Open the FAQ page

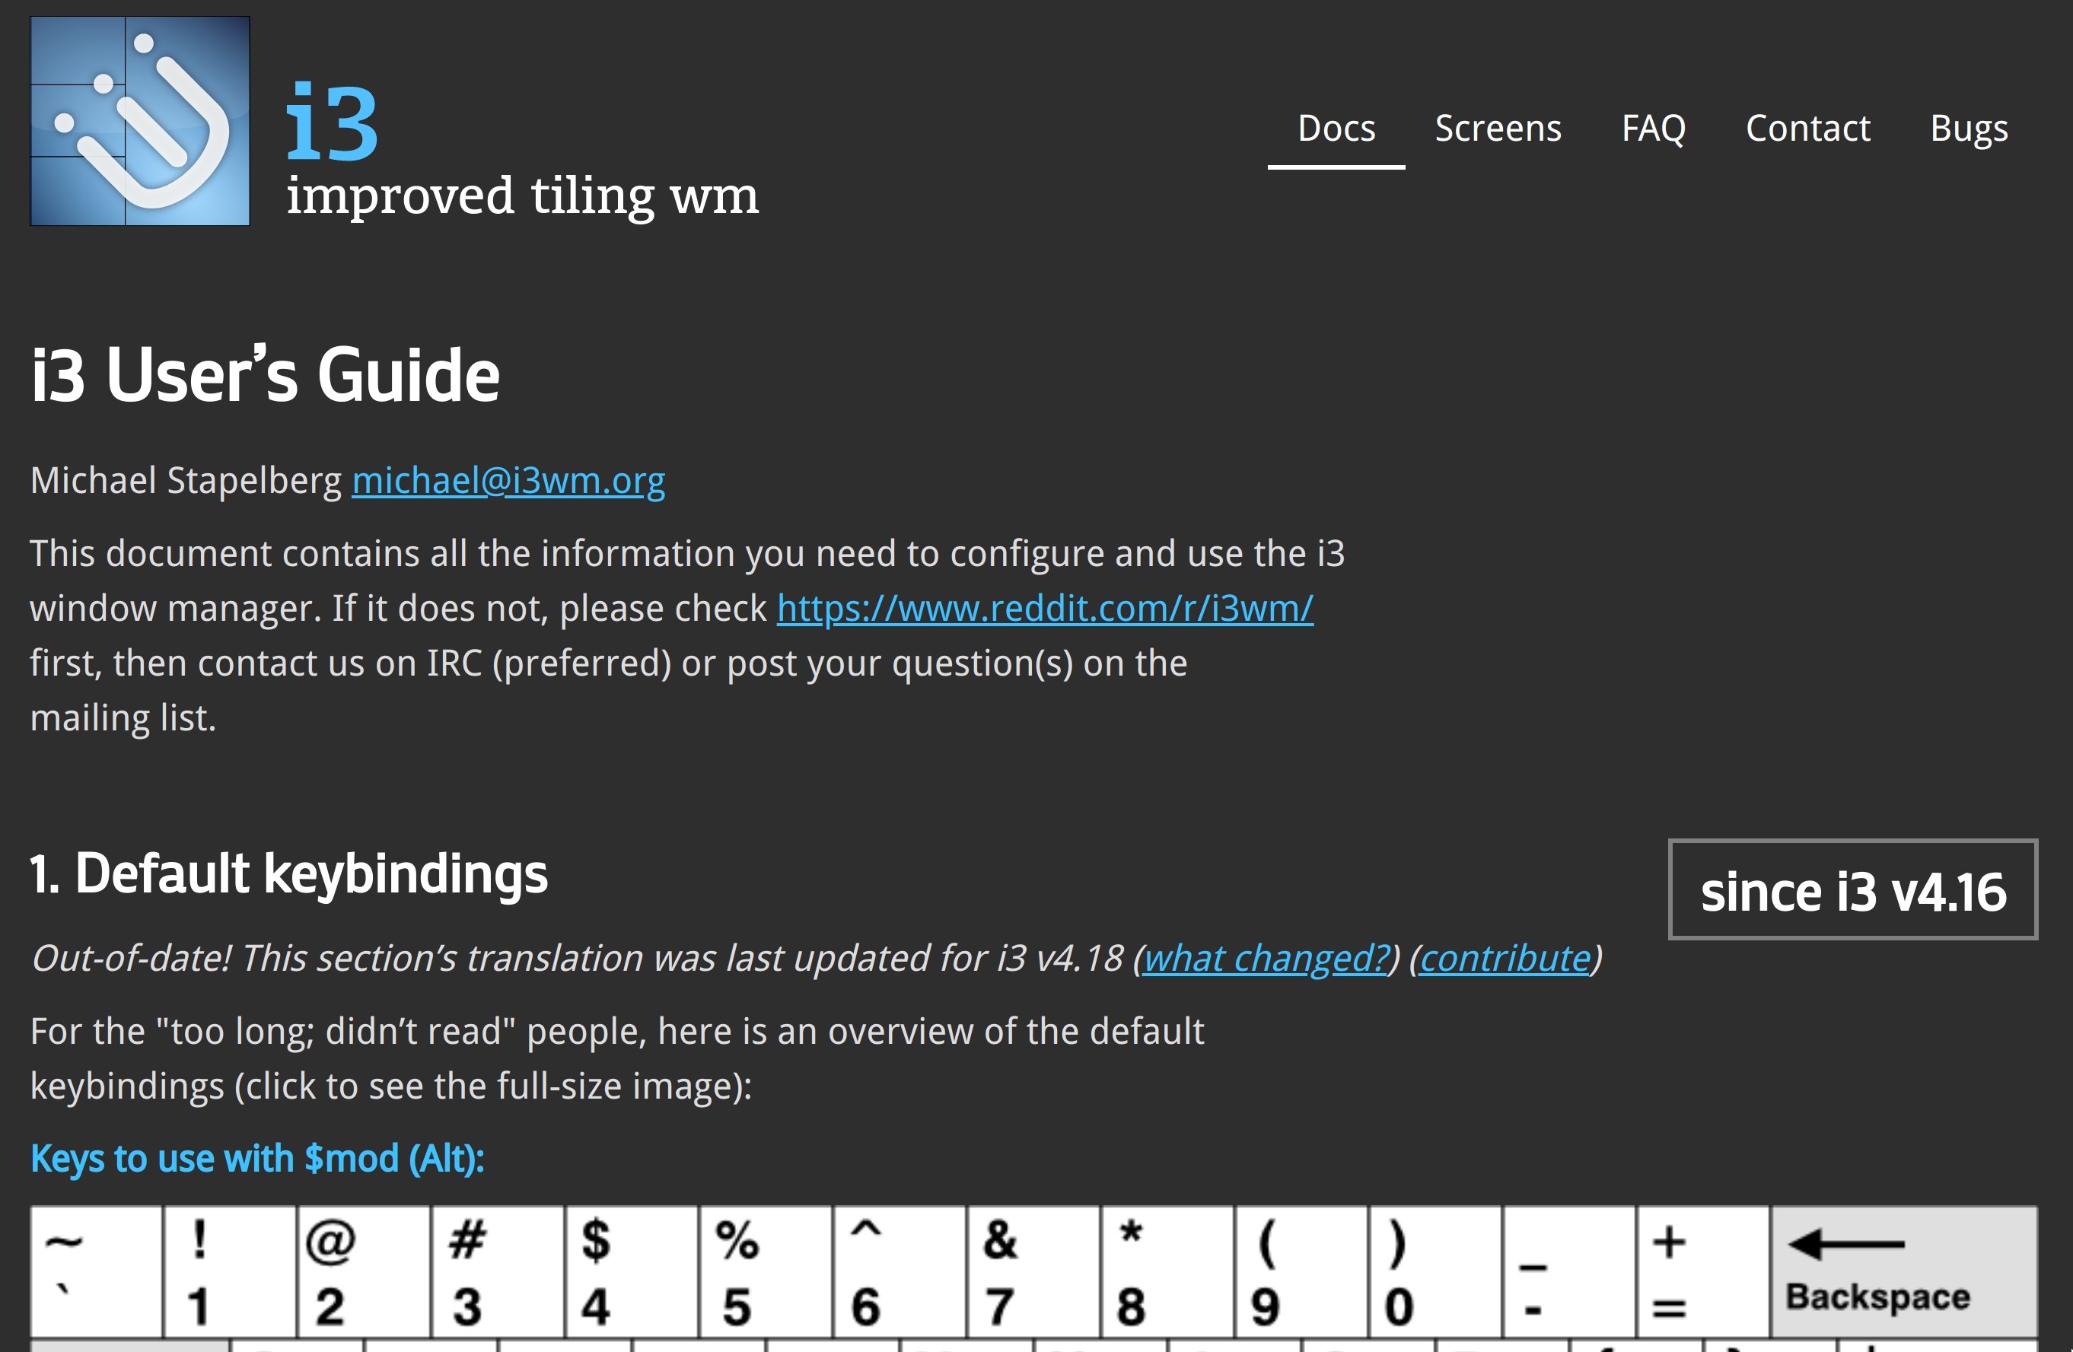pyautogui.click(x=1653, y=128)
